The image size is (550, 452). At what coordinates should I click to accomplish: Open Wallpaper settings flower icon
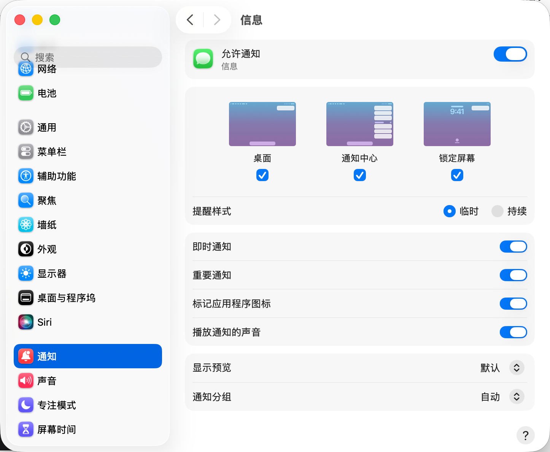(x=26, y=225)
